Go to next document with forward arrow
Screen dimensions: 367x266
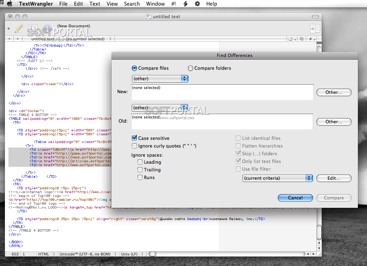[18, 39]
